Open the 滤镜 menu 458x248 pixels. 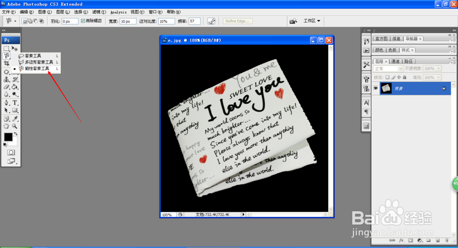click(x=99, y=12)
